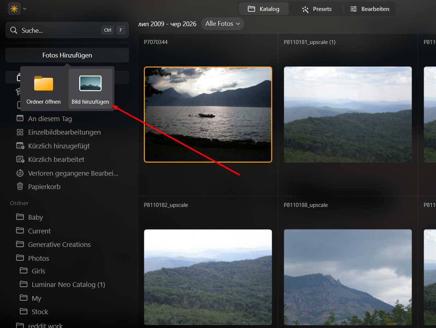This screenshot has width=436, height=328.
Task: Click the Fotos Hinzufügen button
Action: [67, 55]
